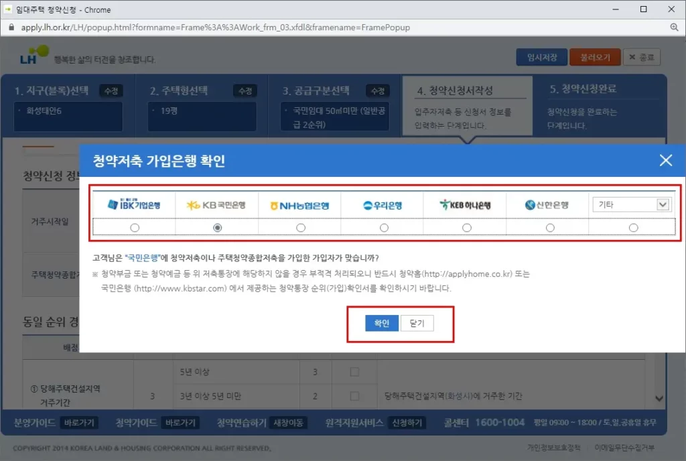
Task: Confirm with the 확인 button
Action: point(381,323)
